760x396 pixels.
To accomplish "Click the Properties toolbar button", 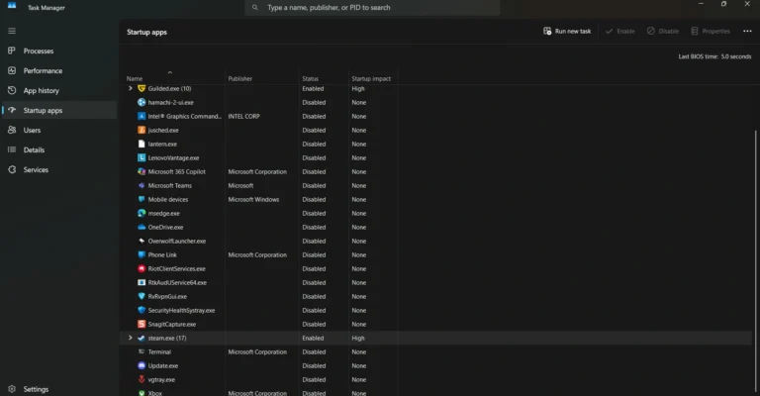I will click(710, 31).
